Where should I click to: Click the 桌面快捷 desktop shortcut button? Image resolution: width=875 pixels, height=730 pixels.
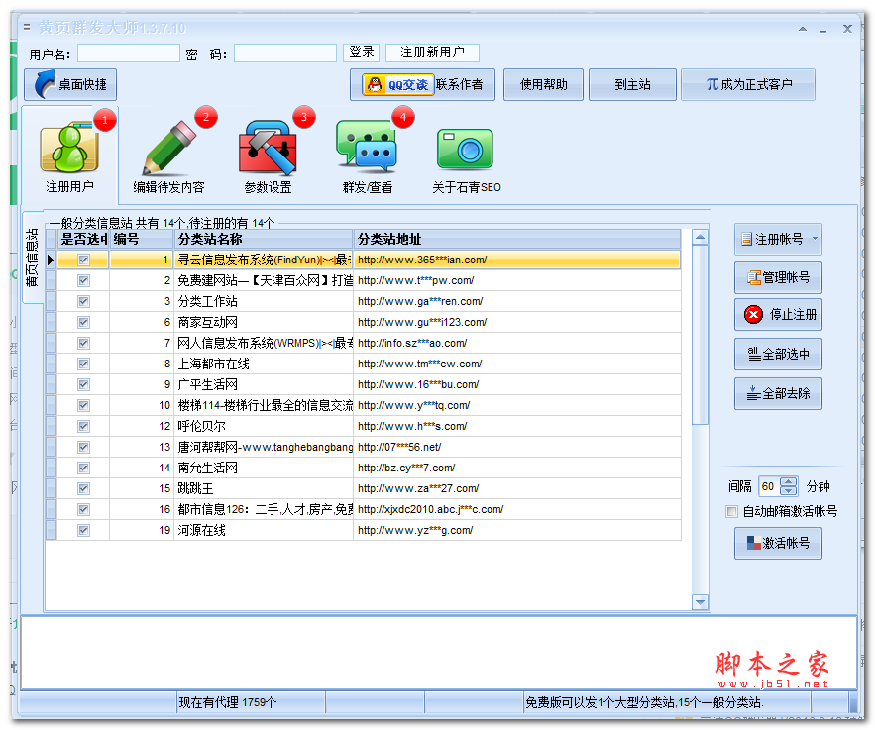pyautogui.click(x=70, y=85)
